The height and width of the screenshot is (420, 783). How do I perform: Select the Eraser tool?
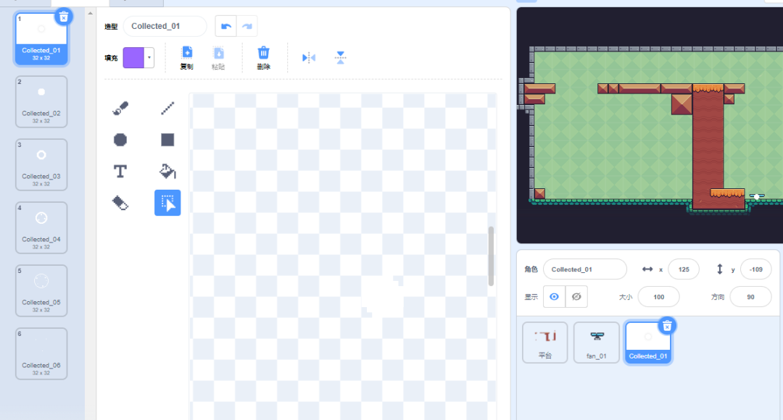pyautogui.click(x=120, y=203)
